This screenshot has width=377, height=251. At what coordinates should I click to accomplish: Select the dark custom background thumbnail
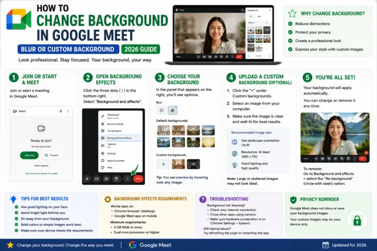pyautogui.click(x=193, y=164)
